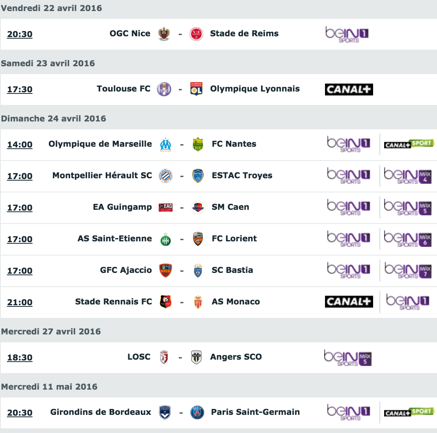Open the 17:30 Toulouse match time link
Image resolution: width=437 pixels, height=433 pixels.
(x=20, y=90)
